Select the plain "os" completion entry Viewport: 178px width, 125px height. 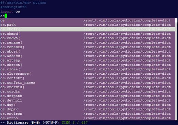(88, 20)
